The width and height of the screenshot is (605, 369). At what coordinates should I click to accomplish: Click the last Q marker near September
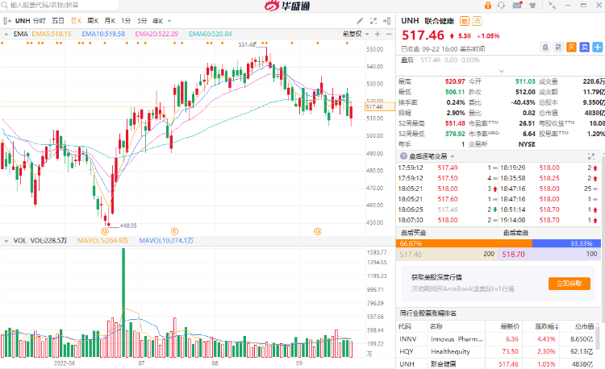point(317,231)
